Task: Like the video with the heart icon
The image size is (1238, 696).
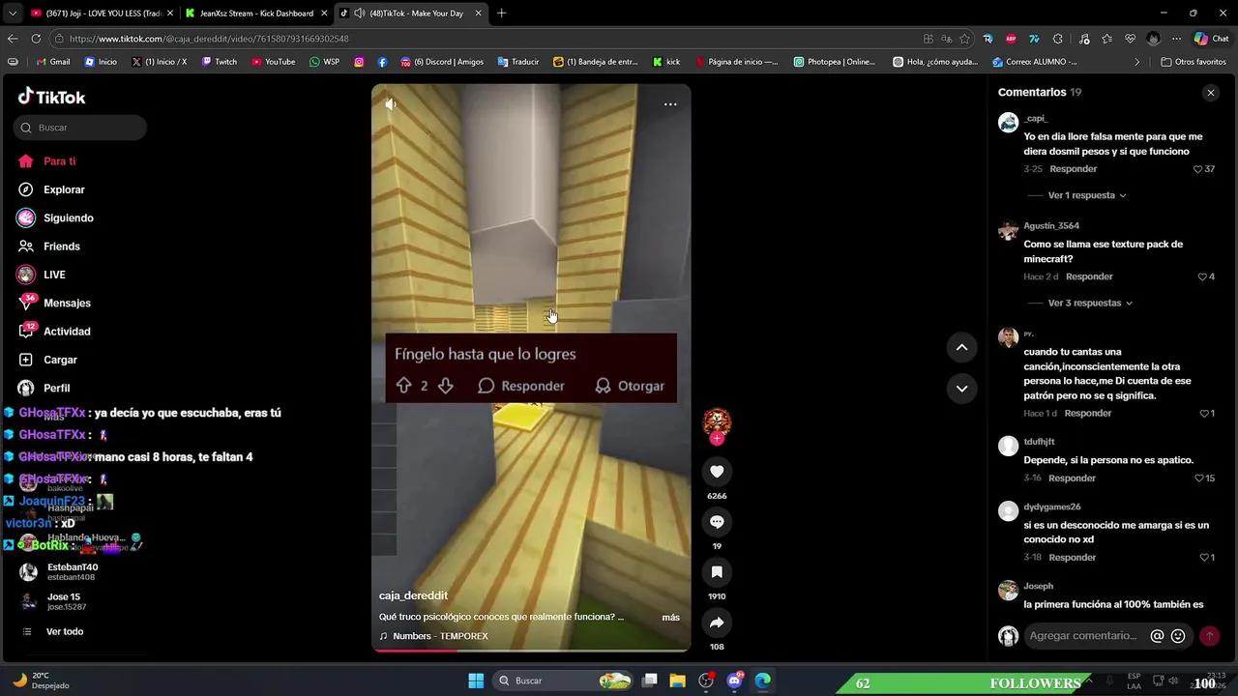Action: (717, 472)
